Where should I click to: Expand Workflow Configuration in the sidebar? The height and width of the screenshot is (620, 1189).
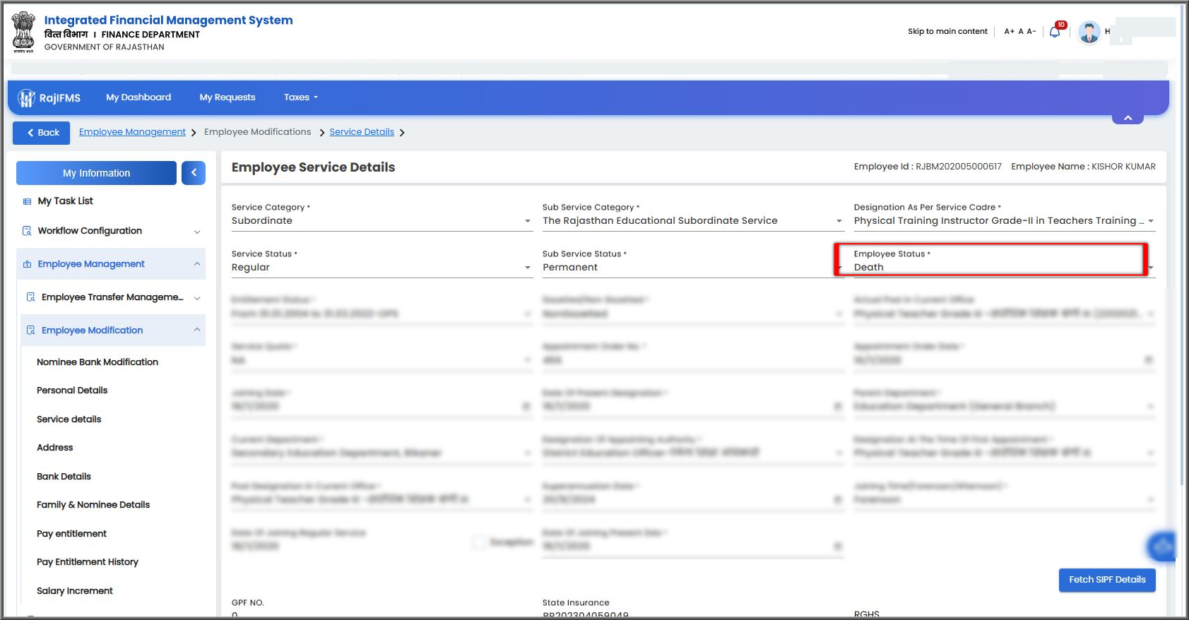pyautogui.click(x=111, y=231)
